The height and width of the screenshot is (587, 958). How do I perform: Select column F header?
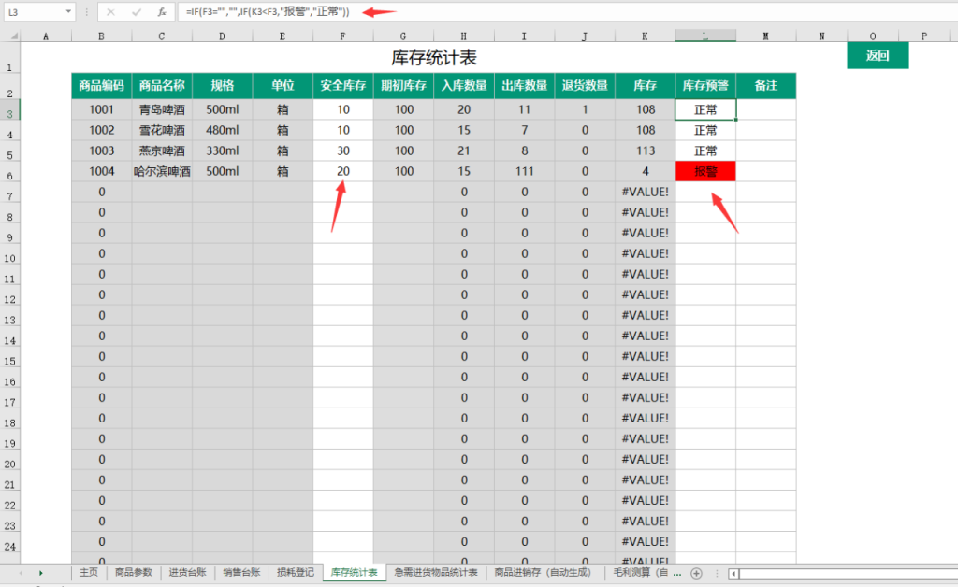[342, 36]
